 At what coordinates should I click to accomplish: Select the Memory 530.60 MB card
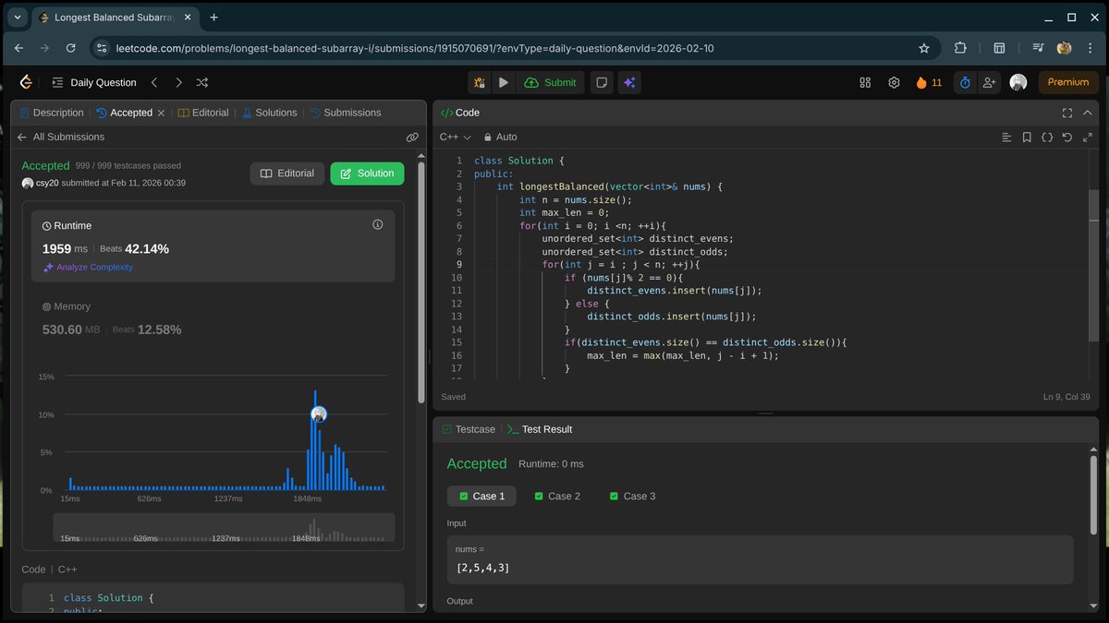pos(213,319)
